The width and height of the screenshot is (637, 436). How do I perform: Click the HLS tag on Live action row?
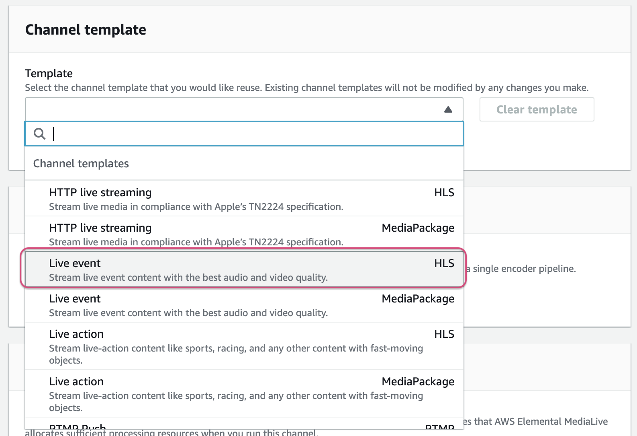(x=444, y=334)
